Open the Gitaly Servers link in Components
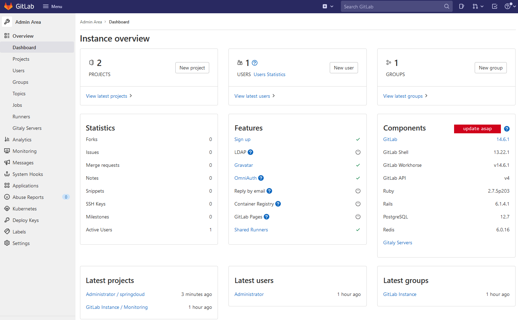 [x=397, y=243]
